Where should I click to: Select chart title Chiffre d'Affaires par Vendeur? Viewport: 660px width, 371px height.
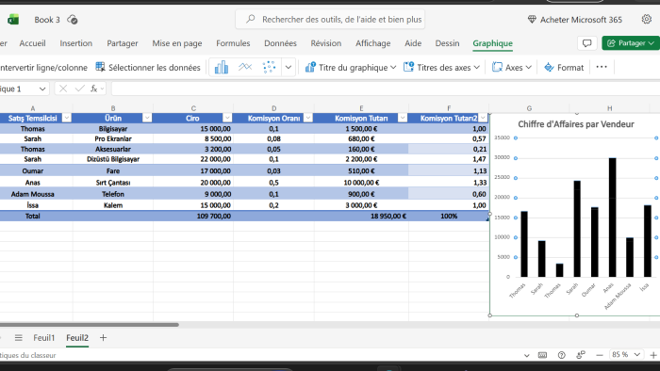point(576,124)
